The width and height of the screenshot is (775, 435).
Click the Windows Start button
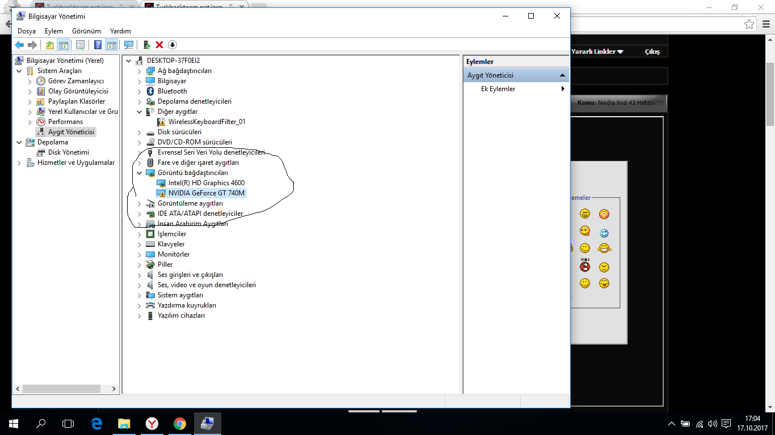pos(14,424)
